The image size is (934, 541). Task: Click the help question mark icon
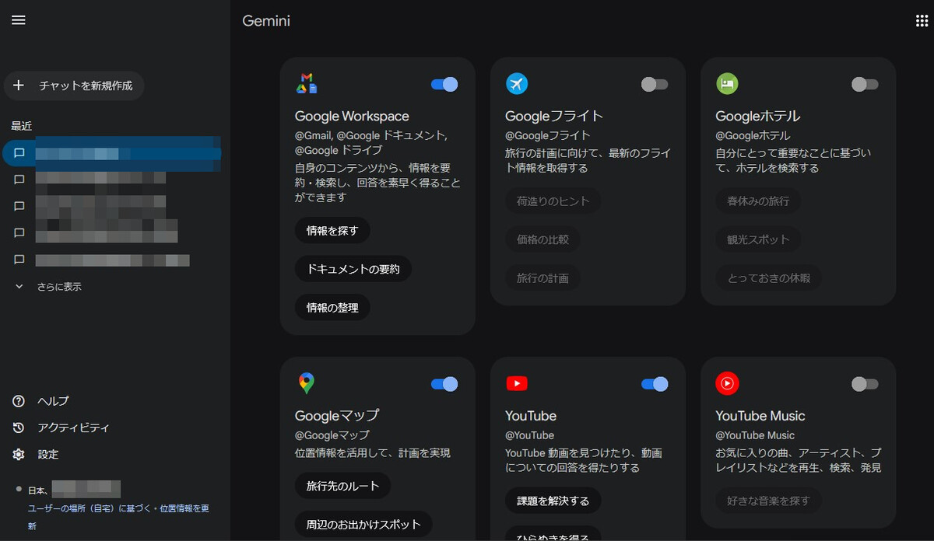19,401
